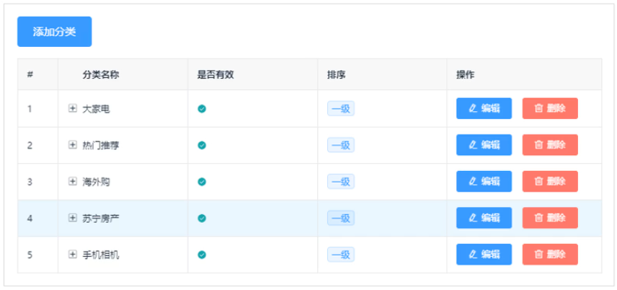This screenshot has width=617, height=290.
Task: Click the valid checkmark icon for 大家电
Action: pos(202,109)
